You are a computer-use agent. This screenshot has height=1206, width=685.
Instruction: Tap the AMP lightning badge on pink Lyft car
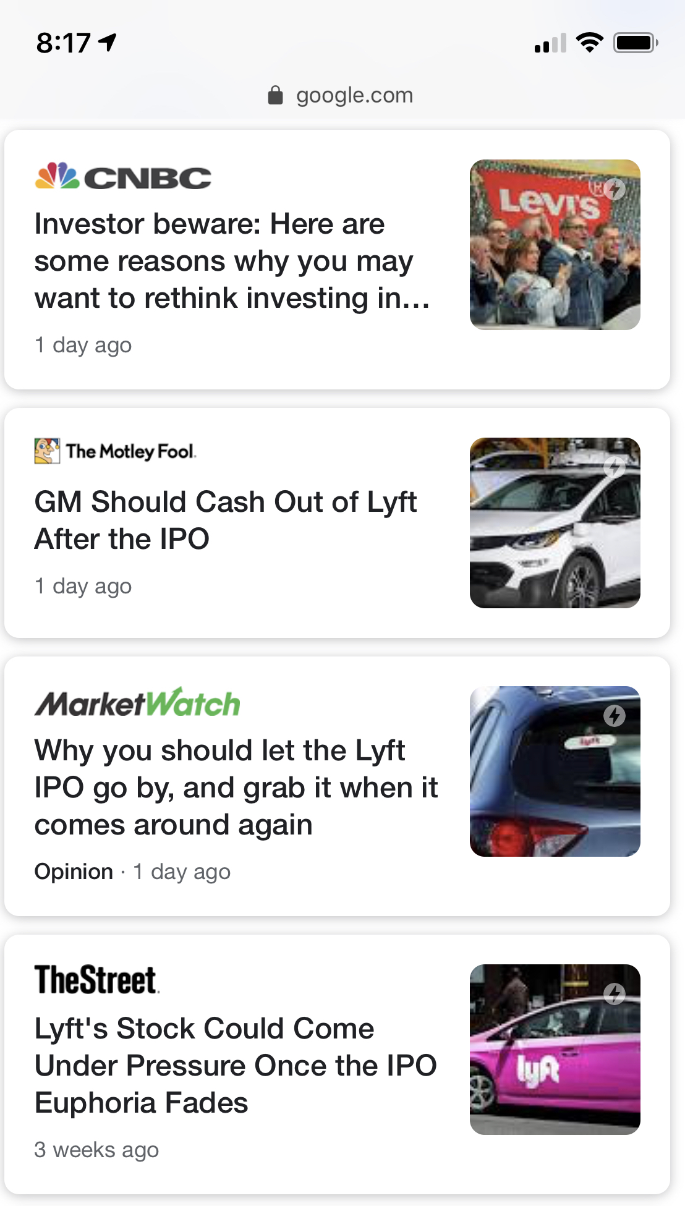click(x=615, y=994)
